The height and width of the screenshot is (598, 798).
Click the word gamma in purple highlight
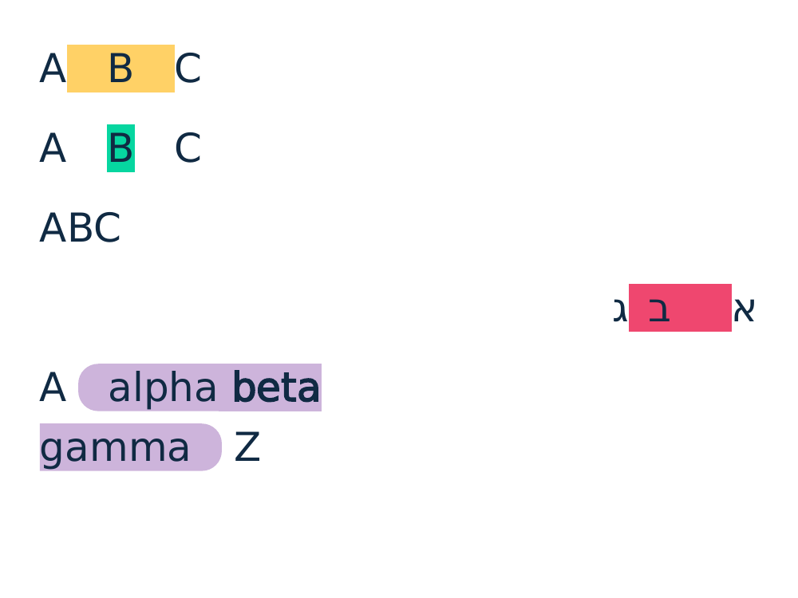[x=115, y=448]
